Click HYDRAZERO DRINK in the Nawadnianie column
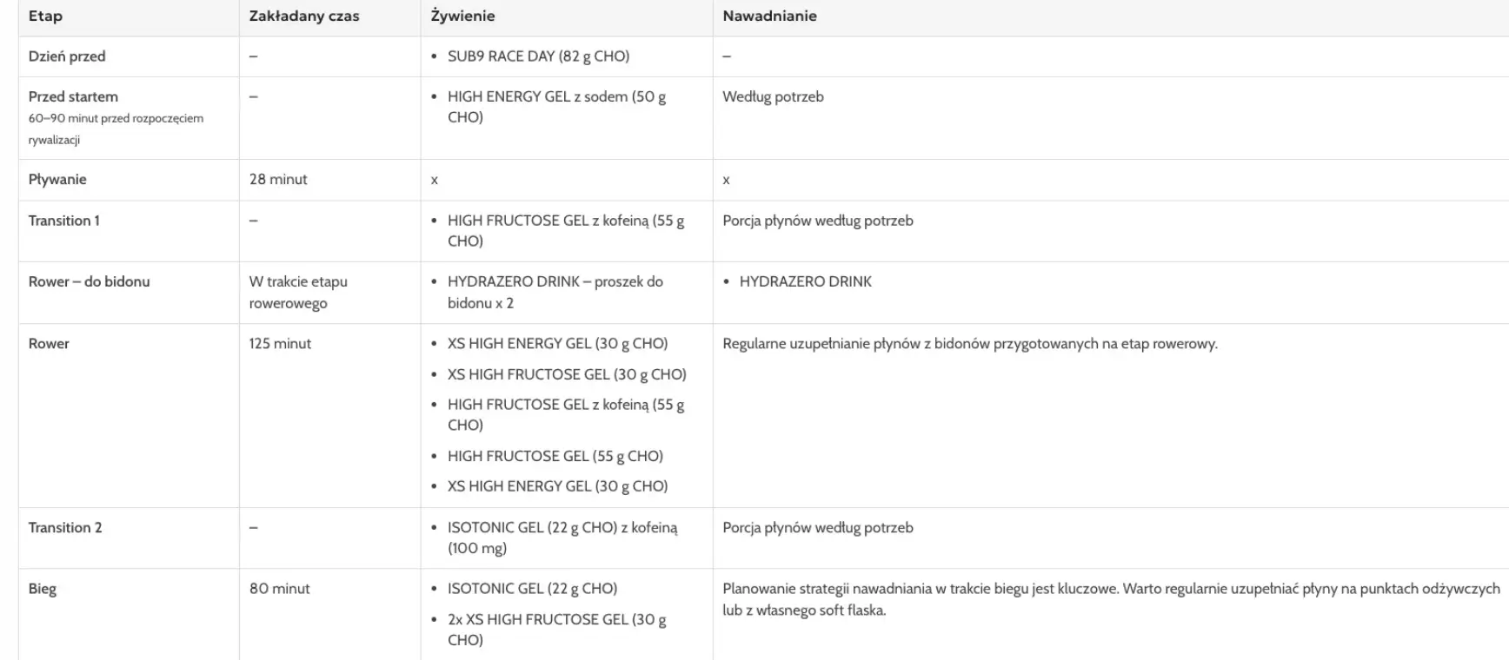This screenshot has width=1509, height=660. click(x=805, y=281)
